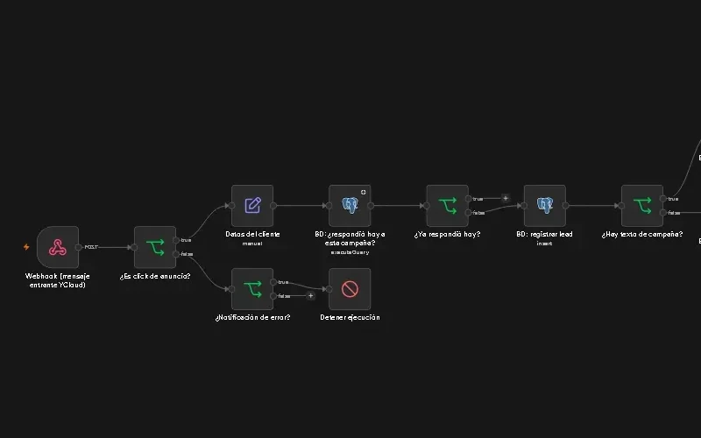
Task: Click the label 'BD: registrar lead'
Action: [544, 234]
